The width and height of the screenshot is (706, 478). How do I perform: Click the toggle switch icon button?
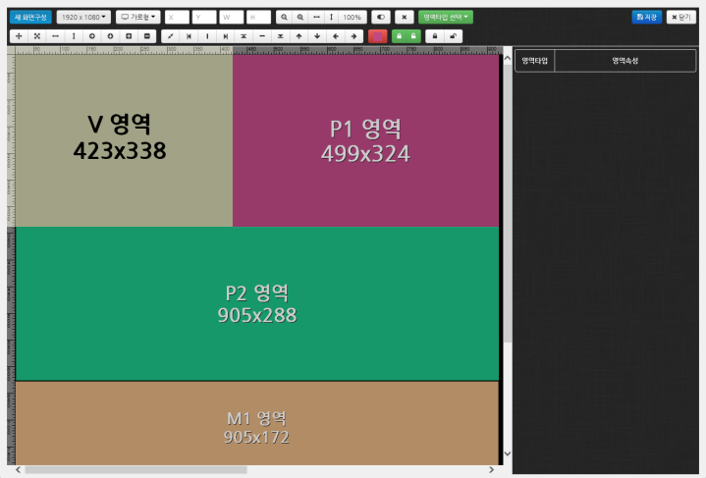(381, 18)
